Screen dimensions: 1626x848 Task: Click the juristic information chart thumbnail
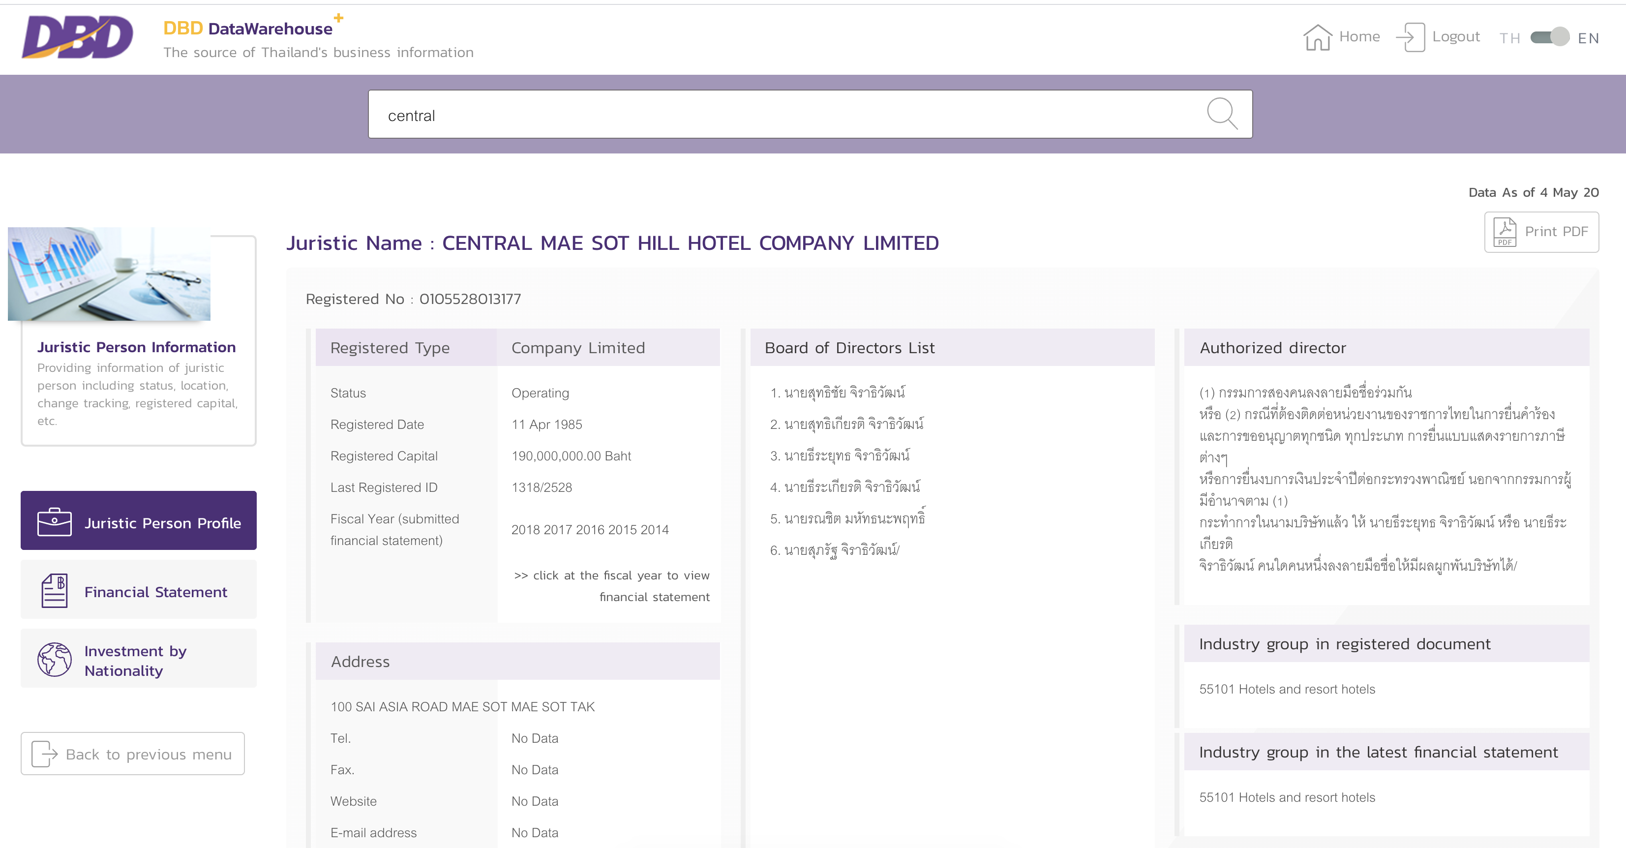point(109,274)
